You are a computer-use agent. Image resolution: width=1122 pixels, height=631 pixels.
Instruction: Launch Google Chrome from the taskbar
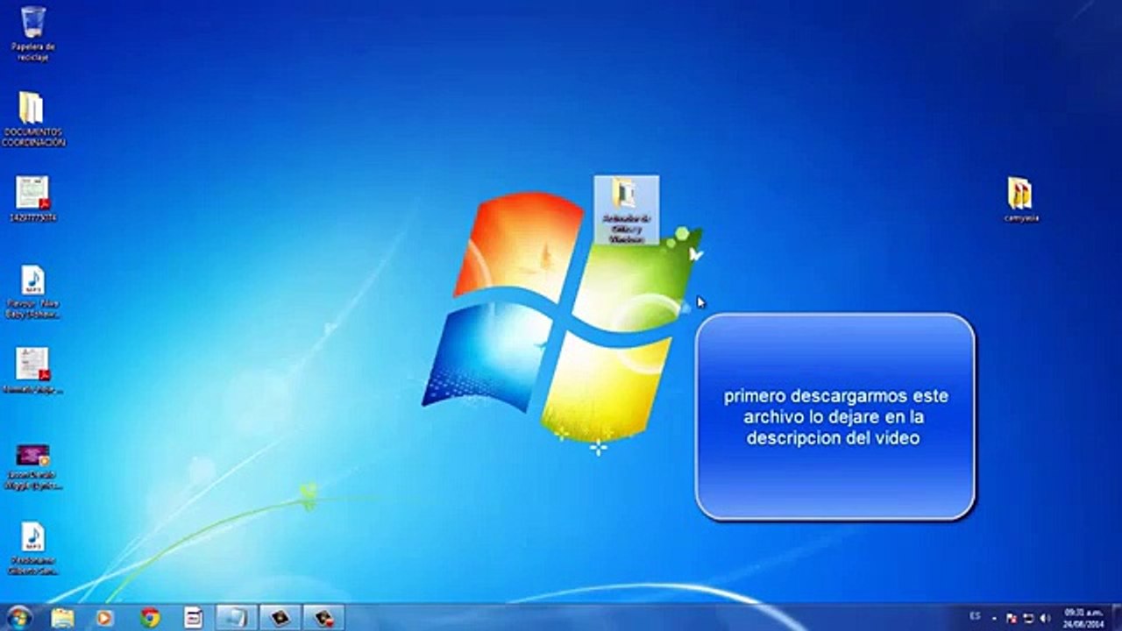point(150,618)
